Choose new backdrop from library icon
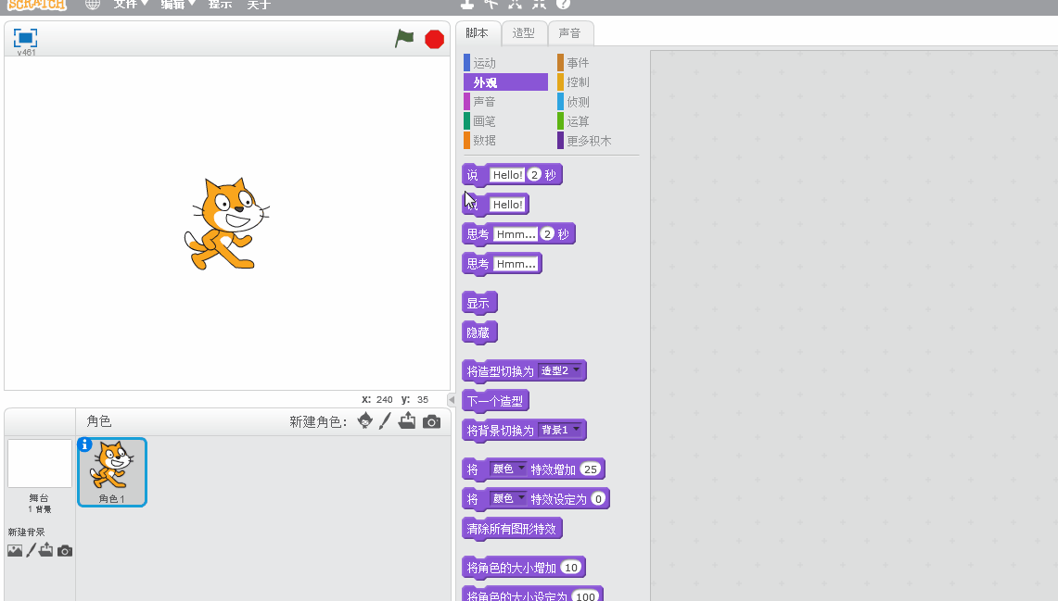This screenshot has height=601, width=1058. pyautogui.click(x=15, y=550)
